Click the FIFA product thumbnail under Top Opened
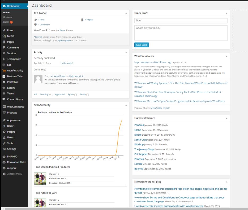 [40, 178]
